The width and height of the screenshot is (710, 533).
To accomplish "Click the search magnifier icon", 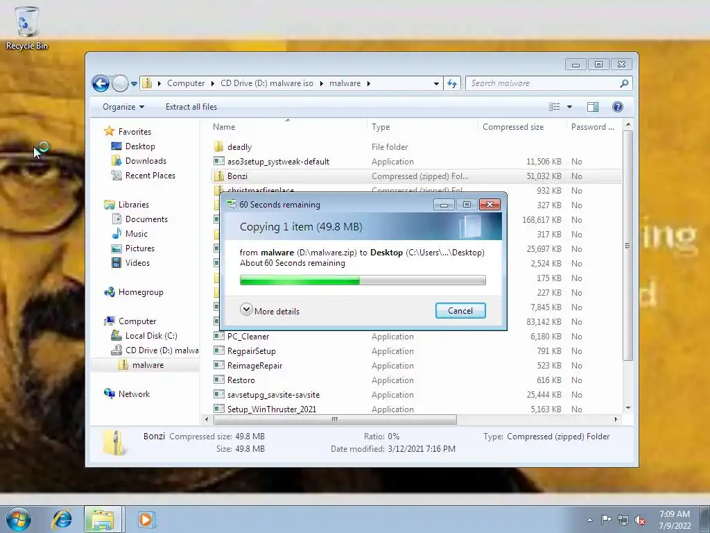I will pyautogui.click(x=624, y=83).
